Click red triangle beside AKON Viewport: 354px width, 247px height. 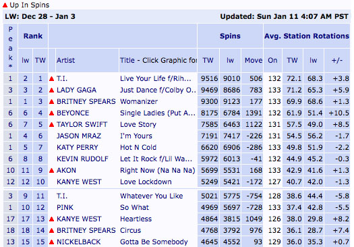click(51, 170)
